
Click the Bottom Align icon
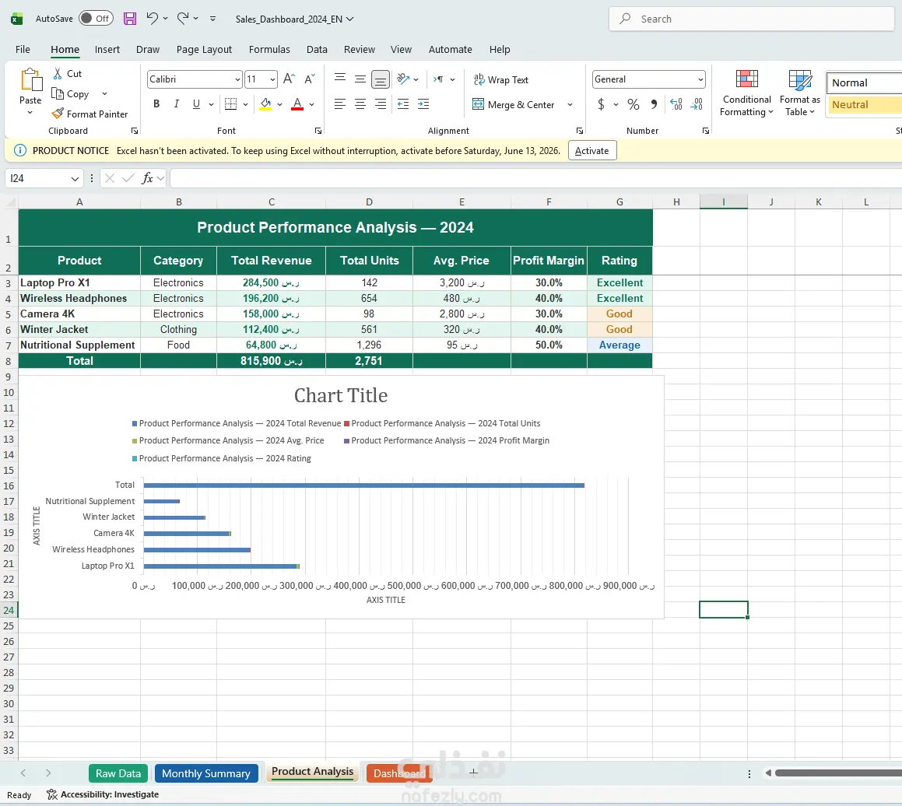click(x=381, y=79)
